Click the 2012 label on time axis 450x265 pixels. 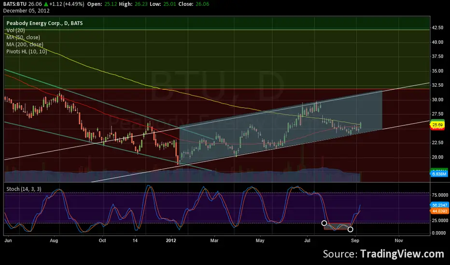(x=171, y=240)
